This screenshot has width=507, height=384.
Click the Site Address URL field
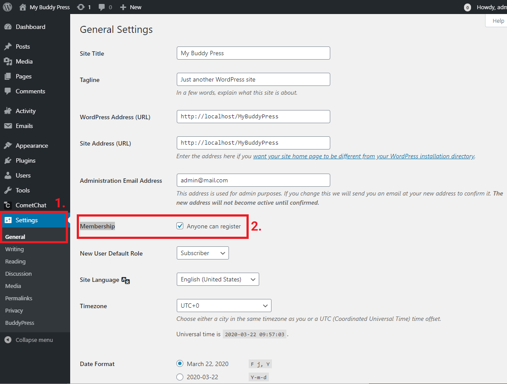click(253, 143)
